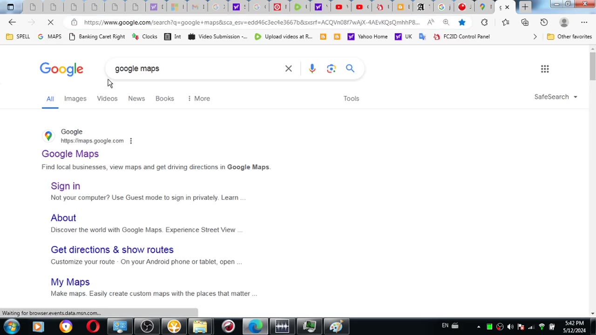Click the read aloud icon
Viewport: 596px width, 335px height.
pyautogui.click(x=431, y=22)
